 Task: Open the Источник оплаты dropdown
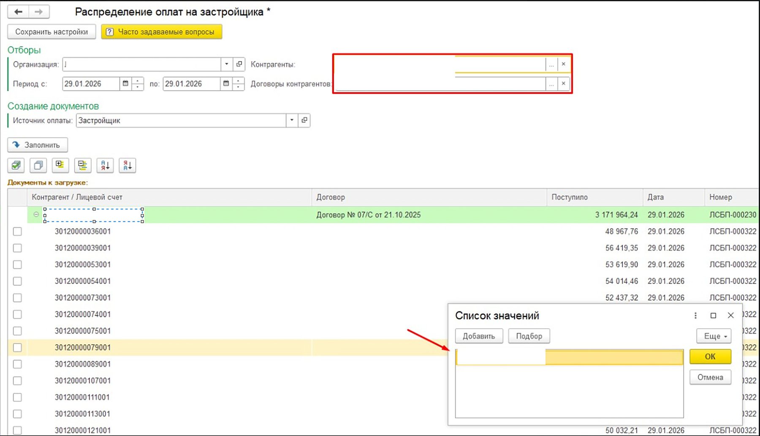[292, 120]
